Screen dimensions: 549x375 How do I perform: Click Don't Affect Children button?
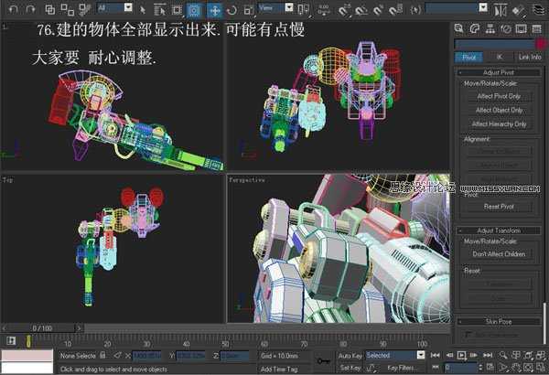(x=499, y=254)
